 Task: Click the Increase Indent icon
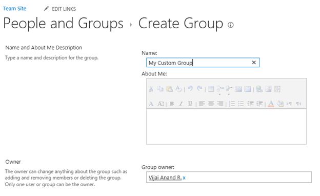[x=259, y=104]
